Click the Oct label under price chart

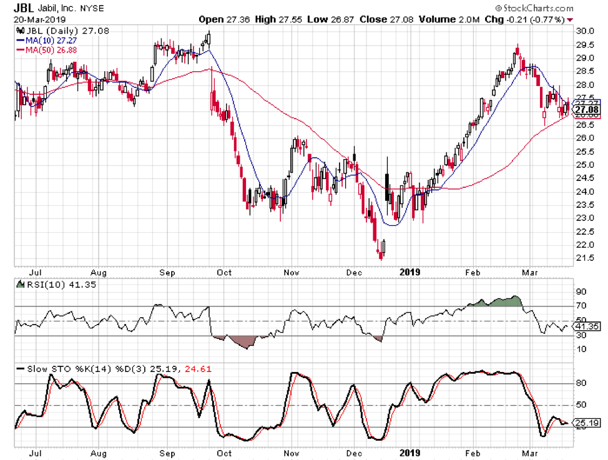224,273
